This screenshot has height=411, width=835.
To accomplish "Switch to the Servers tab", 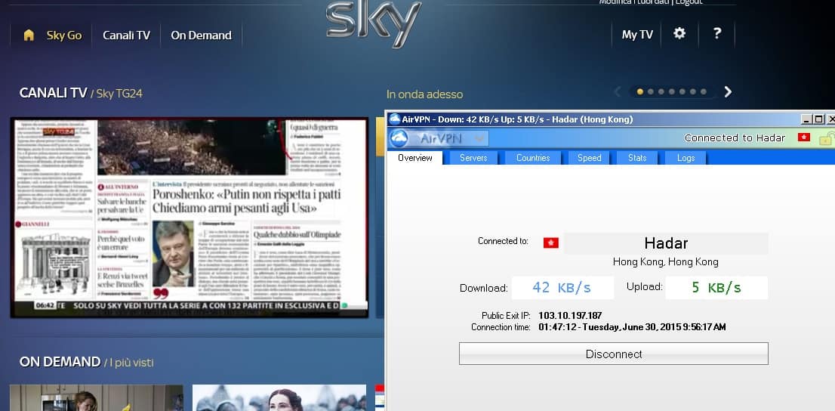I will tap(473, 158).
